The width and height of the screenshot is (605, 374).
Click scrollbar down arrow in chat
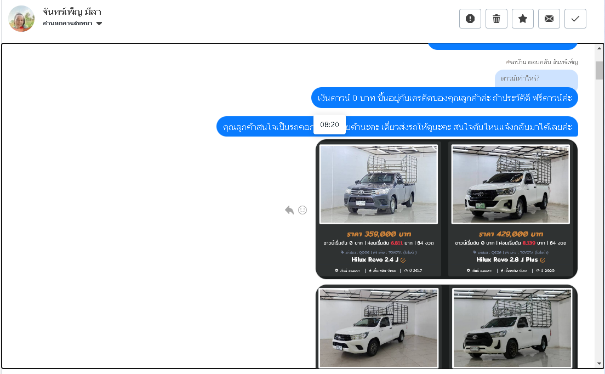[x=599, y=363]
